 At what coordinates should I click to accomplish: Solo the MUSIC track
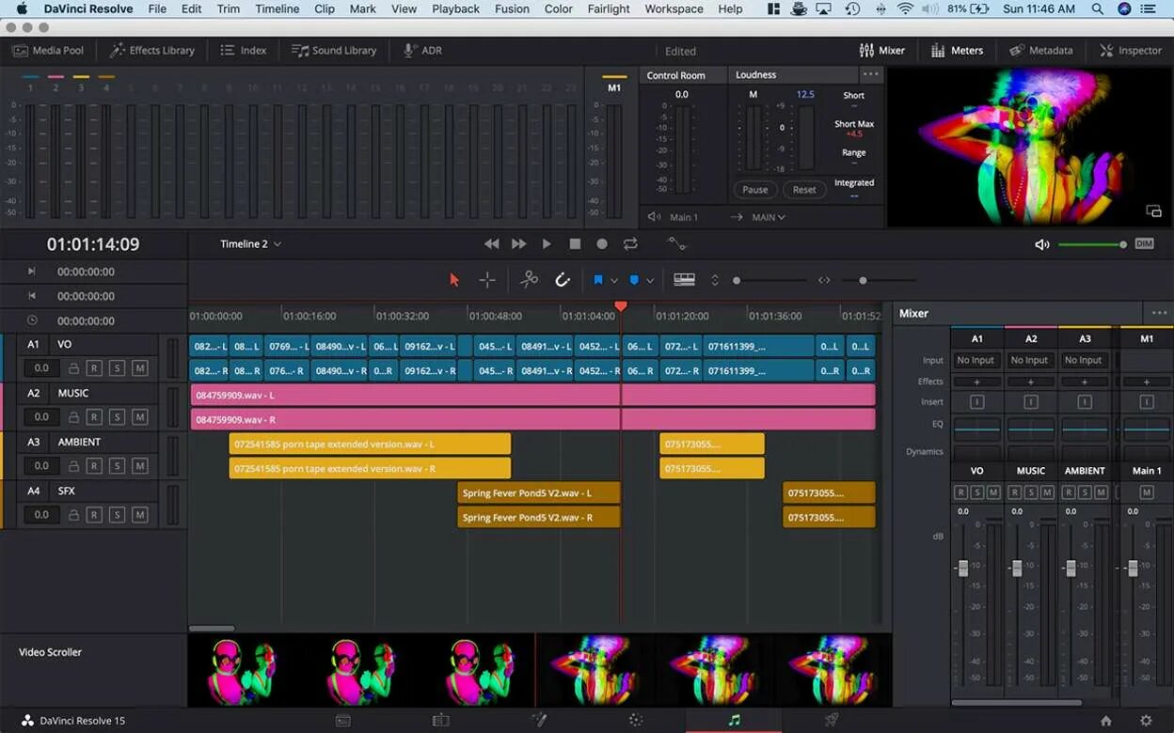click(x=118, y=417)
